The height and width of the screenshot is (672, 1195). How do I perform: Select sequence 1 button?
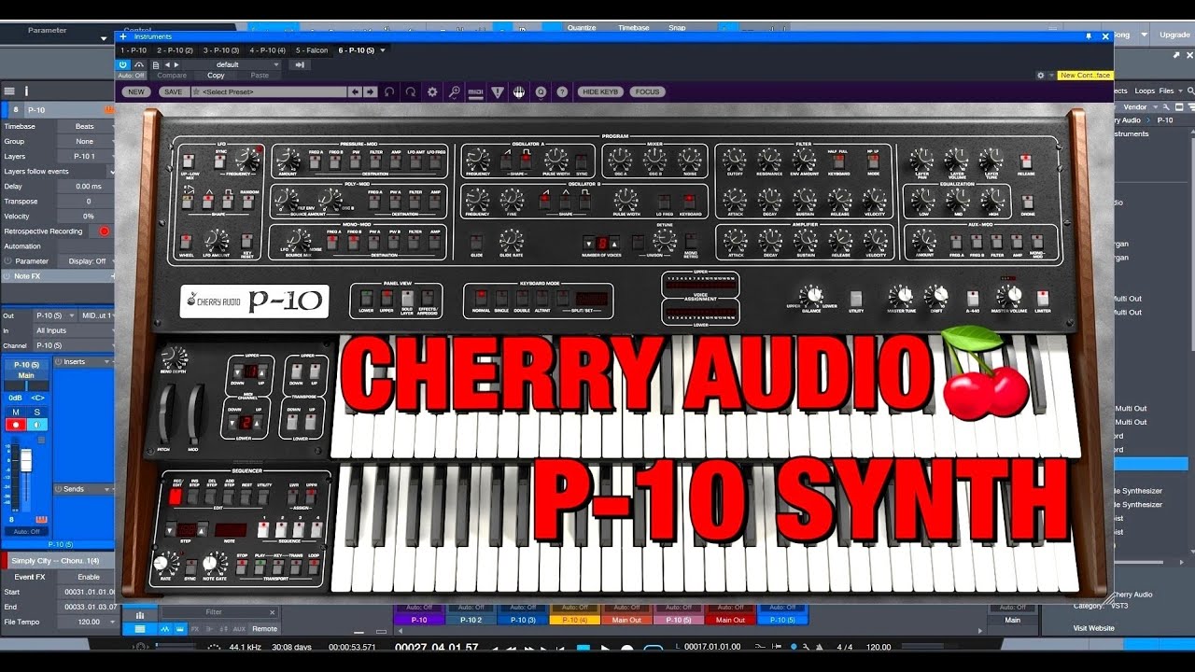click(x=263, y=530)
